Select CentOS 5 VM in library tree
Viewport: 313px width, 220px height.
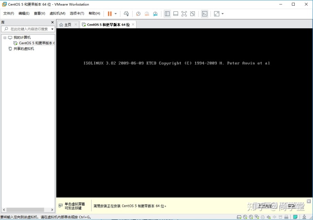(37, 43)
